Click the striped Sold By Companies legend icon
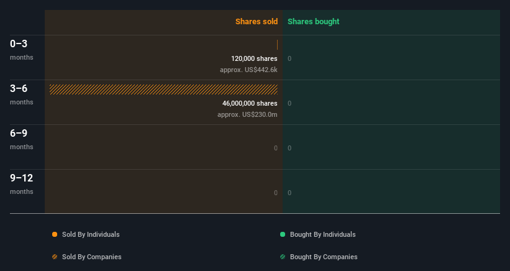The height and width of the screenshot is (271, 510). [x=55, y=257]
